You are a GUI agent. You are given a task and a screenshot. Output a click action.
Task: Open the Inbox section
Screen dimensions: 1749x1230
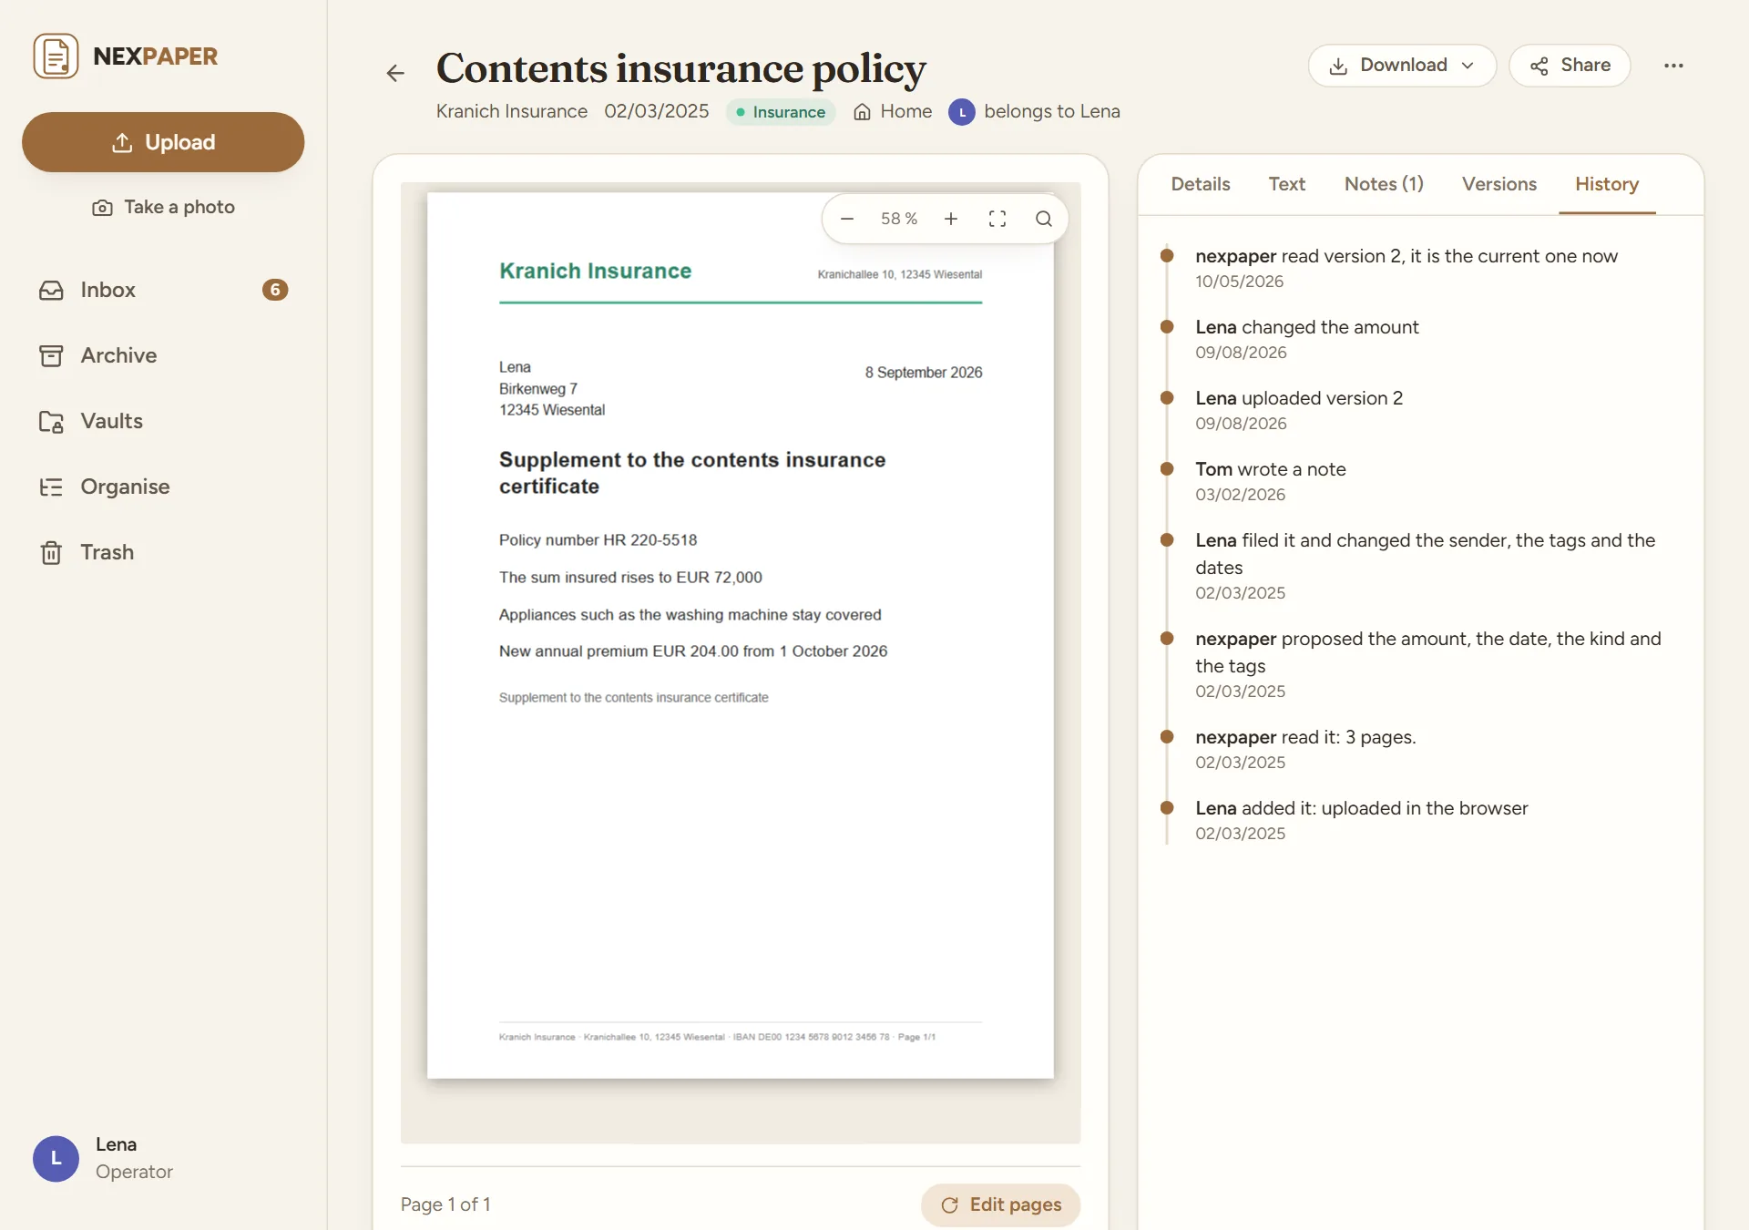pyautogui.click(x=163, y=290)
